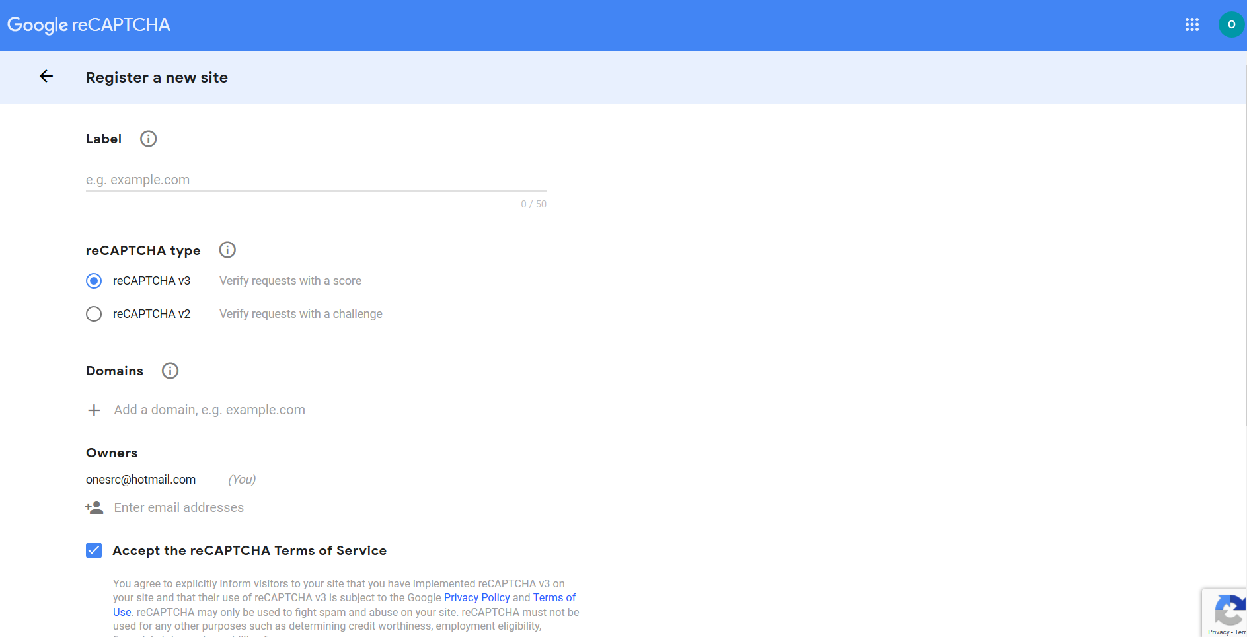
Task: Show info tooltip next to Domains
Action: tap(170, 371)
